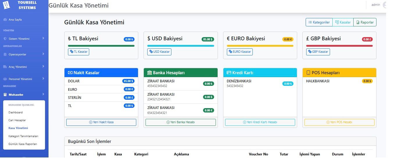Select the DOLAR cash register row
Image resolution: width=398 pixels, height=158 pixels.
(x=101, y=81)
